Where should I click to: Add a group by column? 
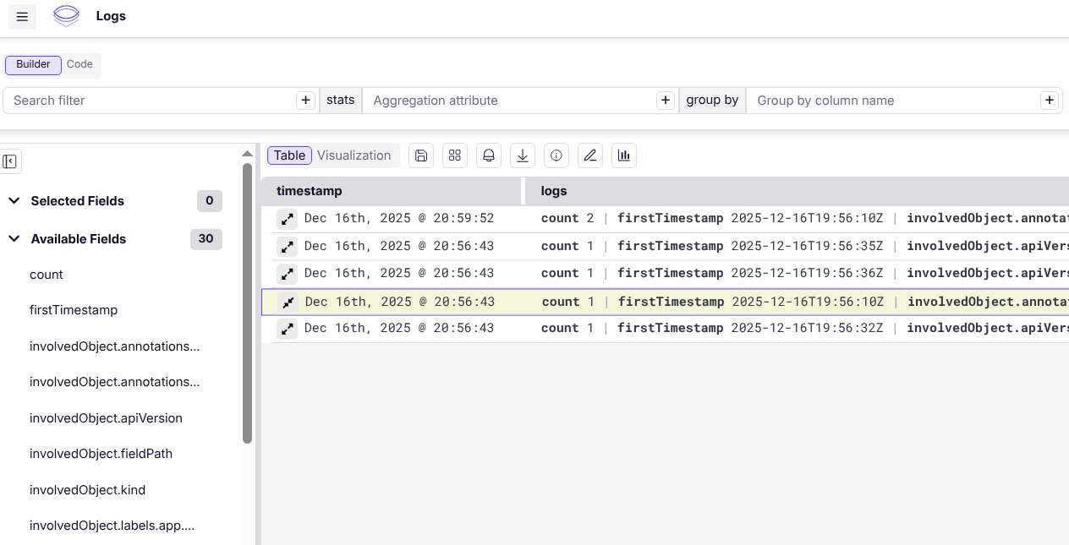1050,101
